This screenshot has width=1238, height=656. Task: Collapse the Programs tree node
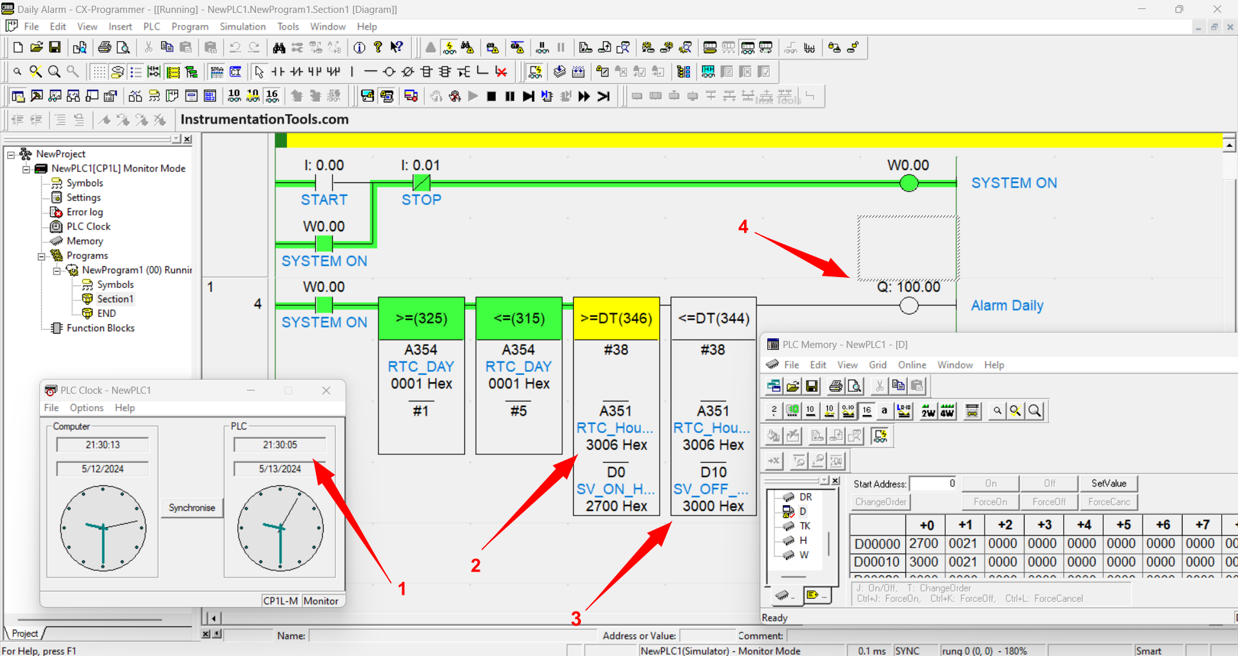(x=41, y=256)
